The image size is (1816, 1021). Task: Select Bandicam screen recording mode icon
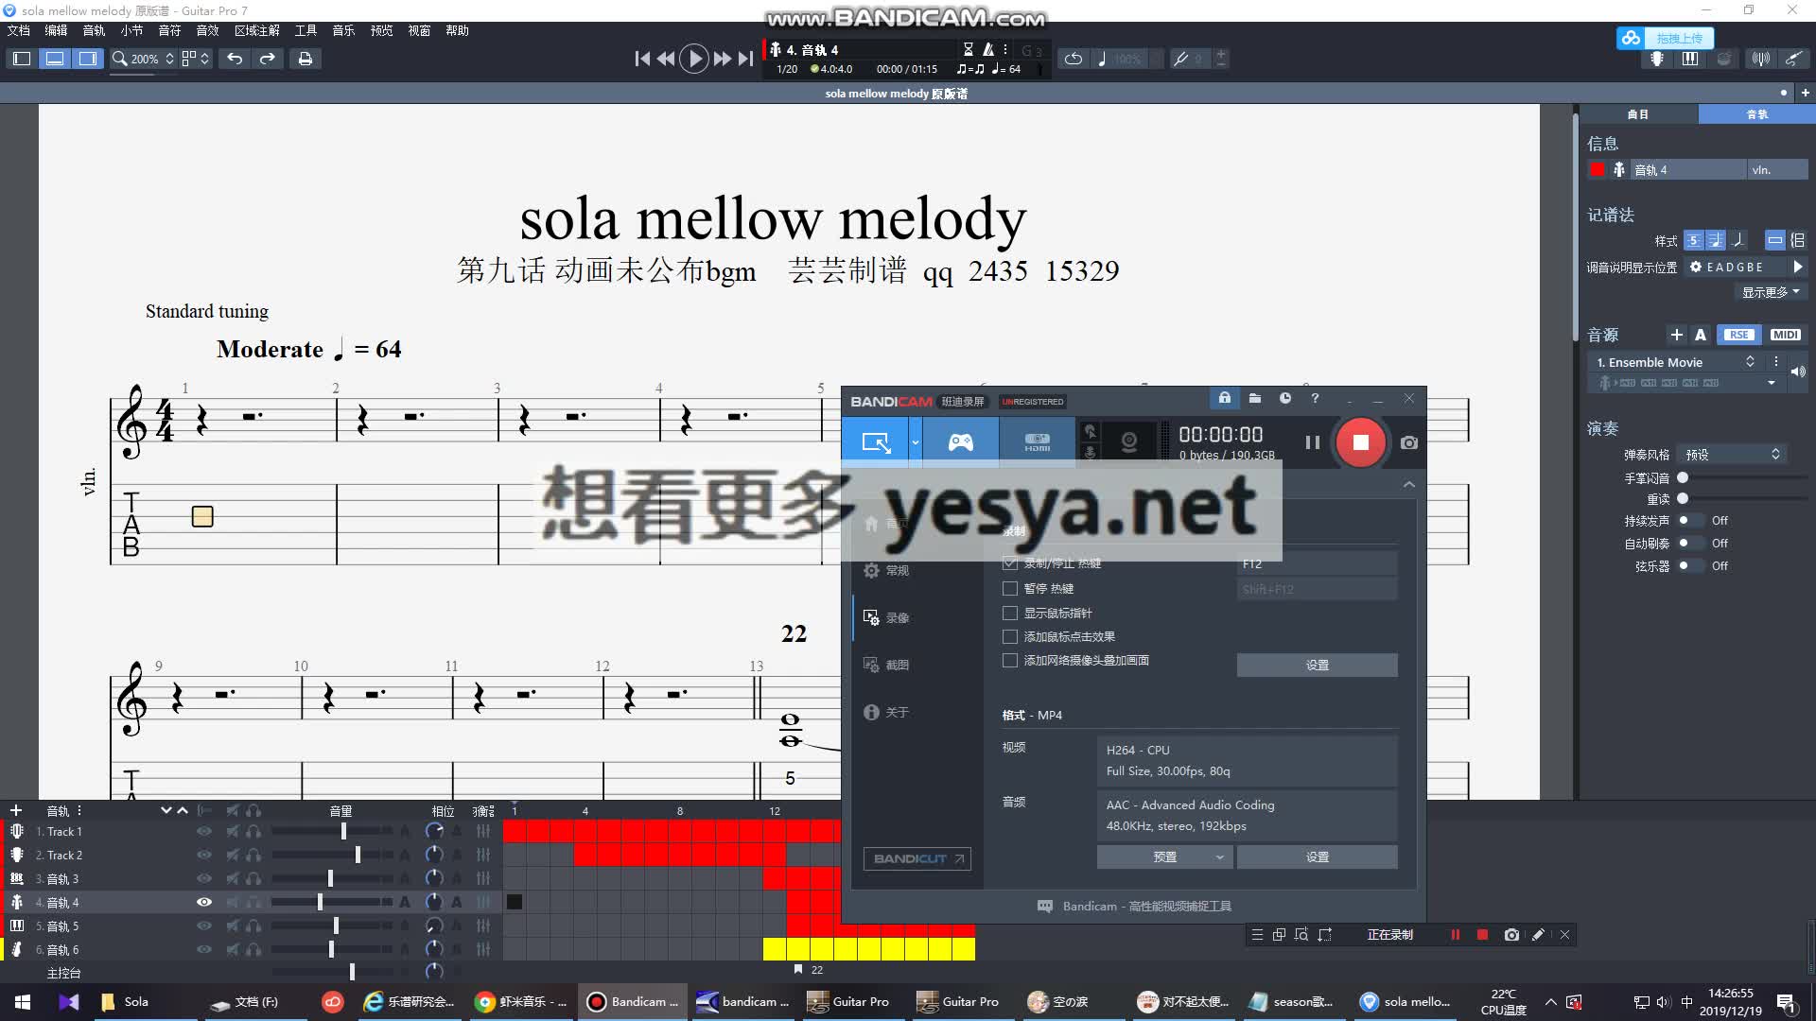(x=876, y=442)
